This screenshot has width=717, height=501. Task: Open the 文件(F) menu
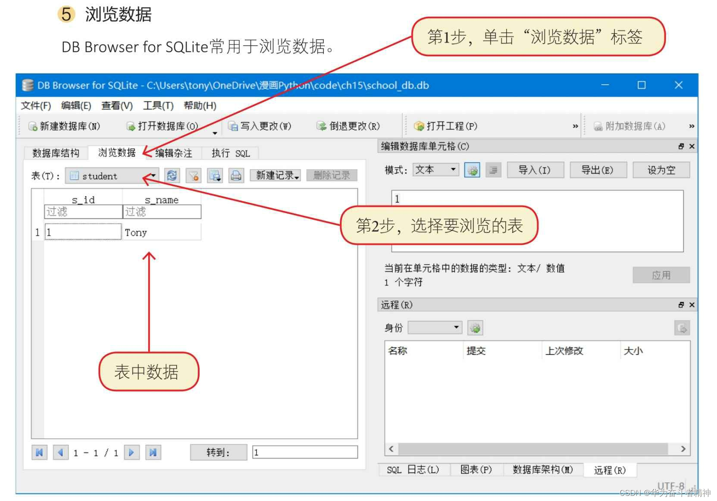(x=36, y=106)
